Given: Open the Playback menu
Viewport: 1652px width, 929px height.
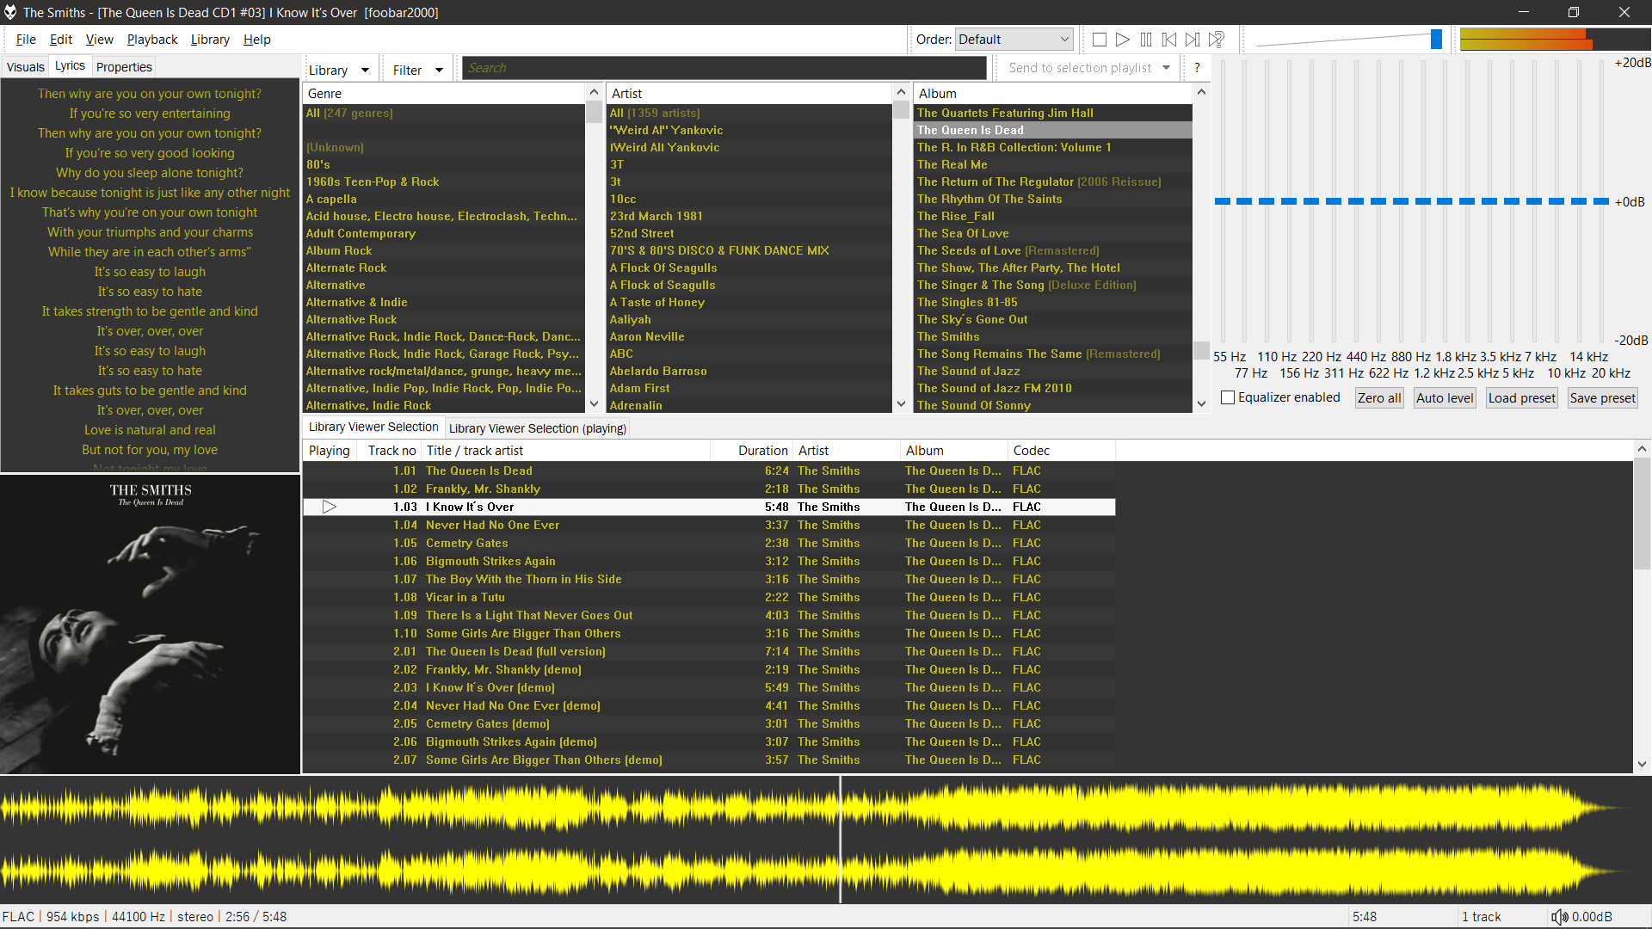Looking at the screenshot, I should pos(151,40).
